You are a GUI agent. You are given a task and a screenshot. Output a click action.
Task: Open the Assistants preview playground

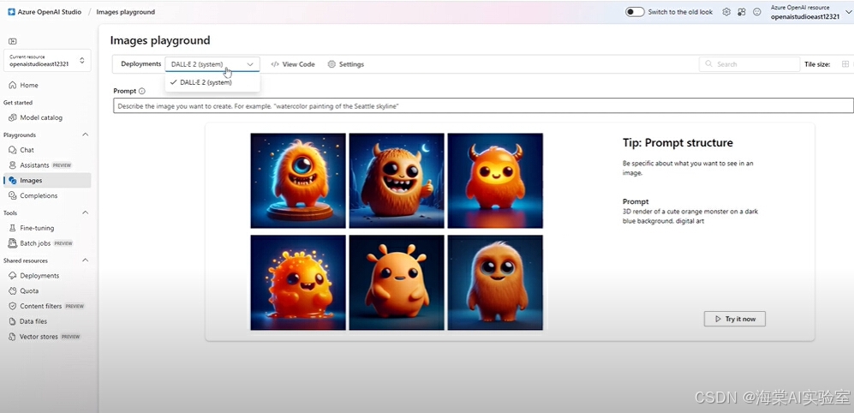point(39,165)
